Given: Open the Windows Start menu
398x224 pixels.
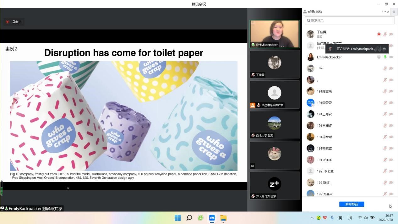Looking at the screenshot, I should (x=178, y=218).
